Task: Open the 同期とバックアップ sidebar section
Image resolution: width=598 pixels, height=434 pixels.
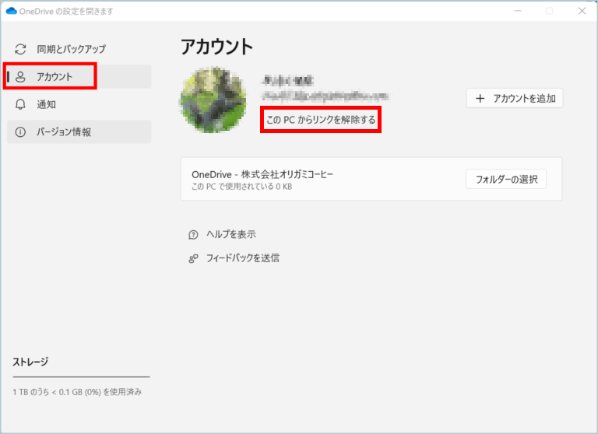Action: tap(79, 49)
